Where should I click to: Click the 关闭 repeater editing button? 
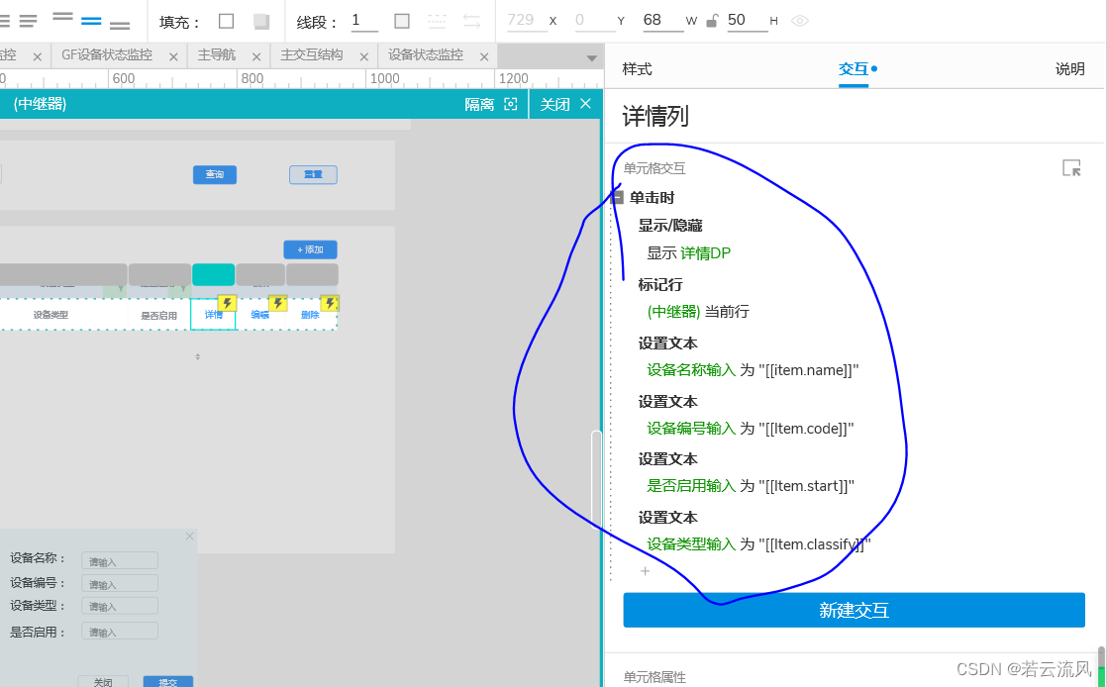click(x=565, y=105)
